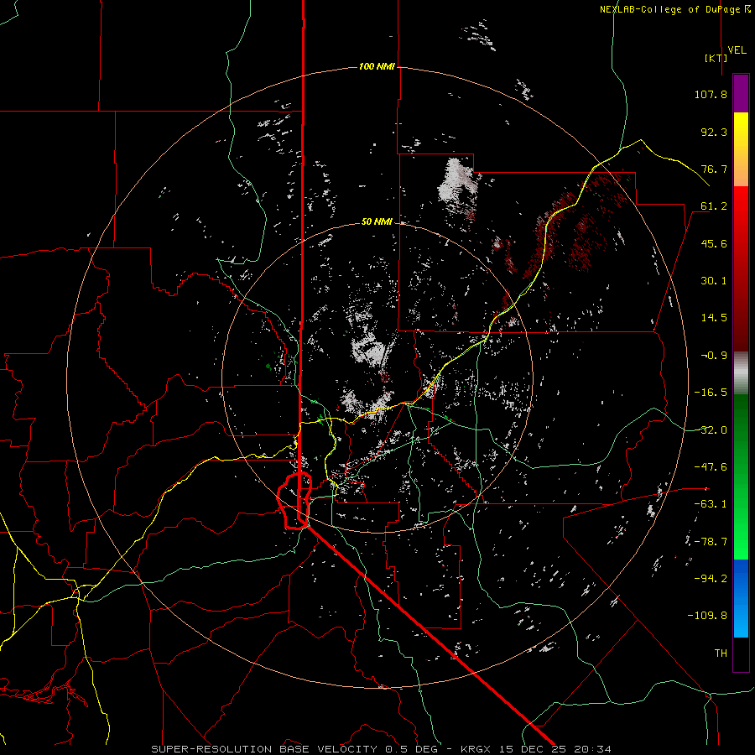The height and width of the screenshot is (755, 755).
Task: Click the 45.6 legend value
Action: (714, 243)
